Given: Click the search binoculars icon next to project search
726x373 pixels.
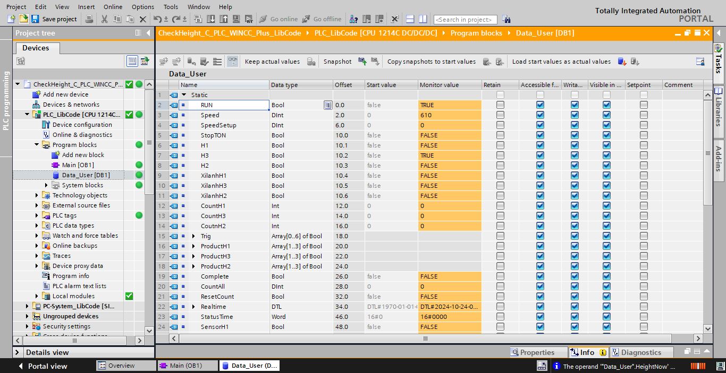Looking at the screenshot, I should (506, 20).
